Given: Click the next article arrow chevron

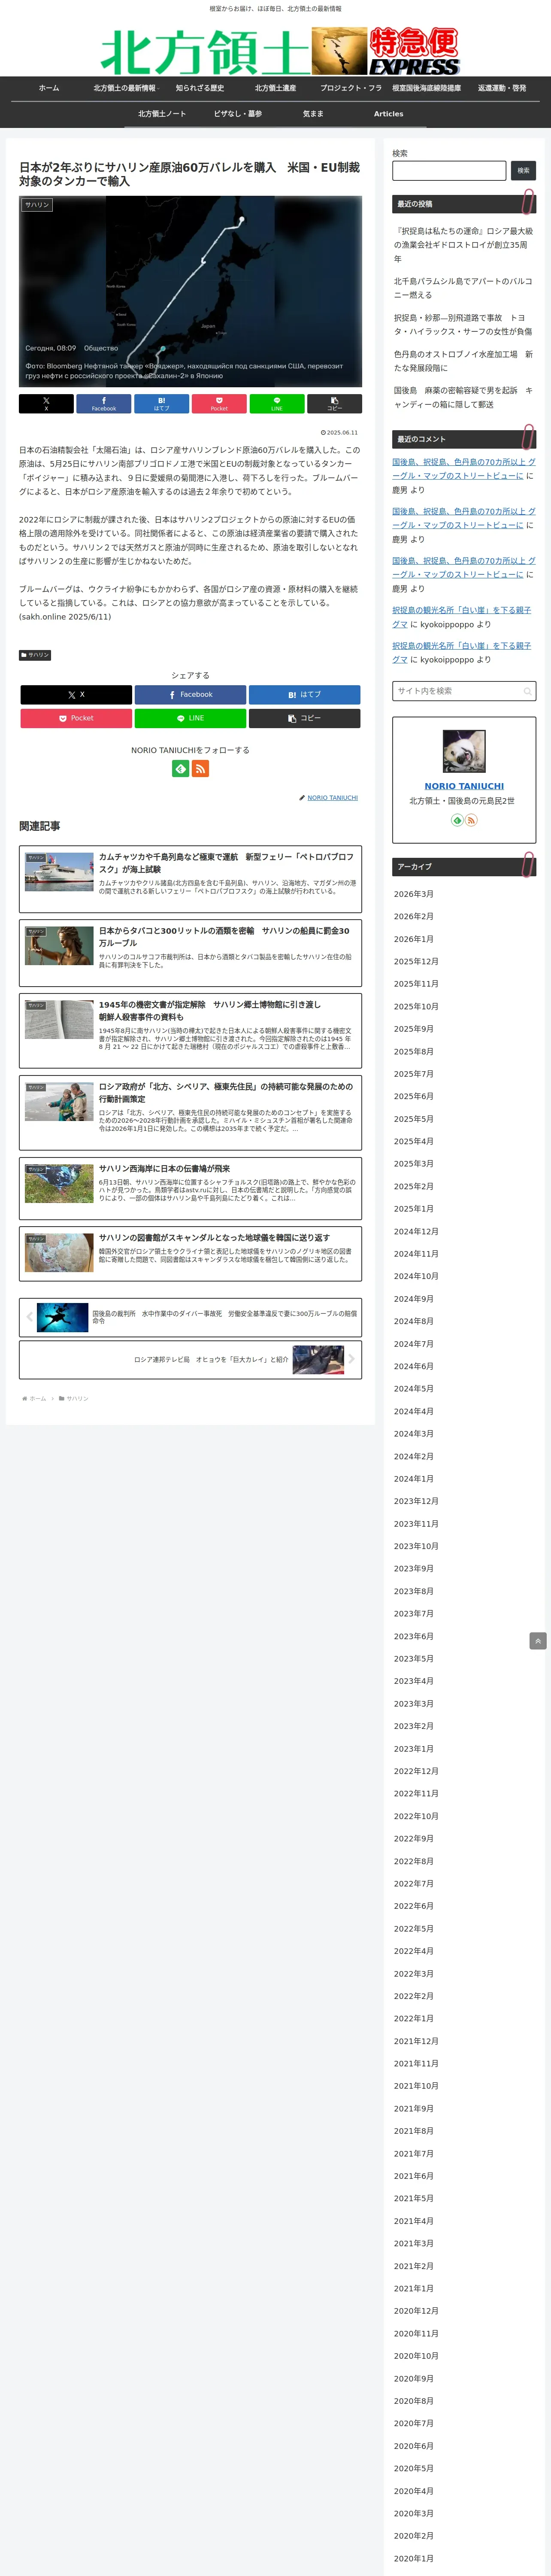Looking at the screenshot, I should (x=351, y=1359).
